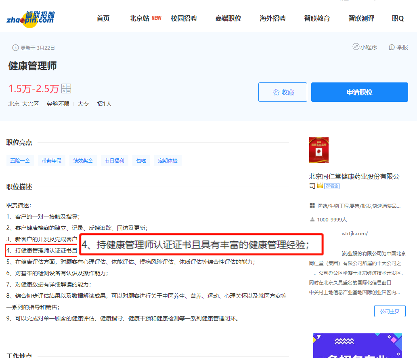Click the 节日福利 benefit tag
This screenshot has height=358, width=417.
[114, 160]
